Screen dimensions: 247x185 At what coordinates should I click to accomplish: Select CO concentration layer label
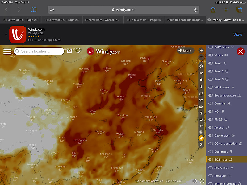click(226, 144)
